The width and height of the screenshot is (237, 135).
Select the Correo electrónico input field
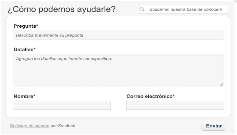(x=175, y=105)
